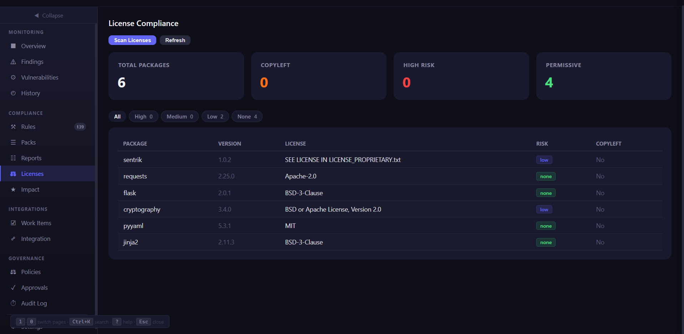
Task: Click the COPYLEFT column header
Action: [x=609, y=144]
